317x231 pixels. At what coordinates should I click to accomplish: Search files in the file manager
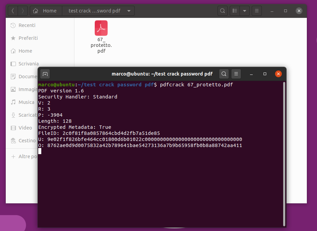coord(222,11)
